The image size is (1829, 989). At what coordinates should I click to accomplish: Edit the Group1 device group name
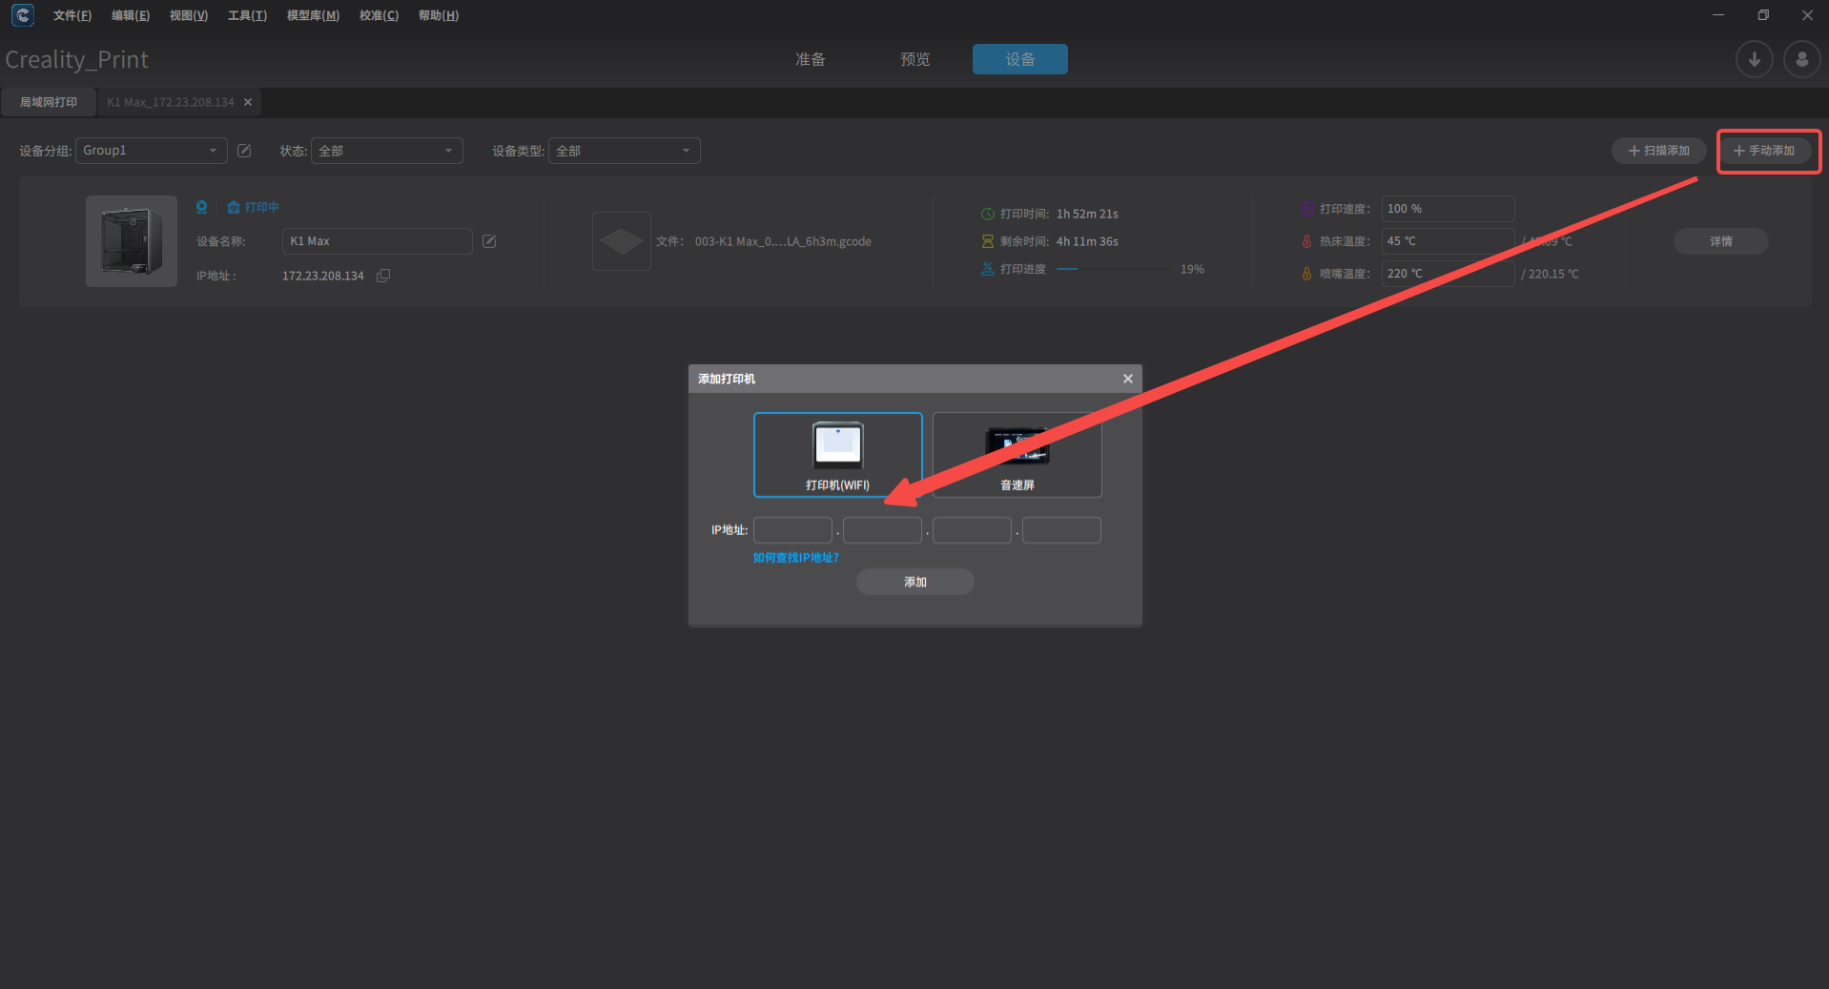[x=244, y=151]
